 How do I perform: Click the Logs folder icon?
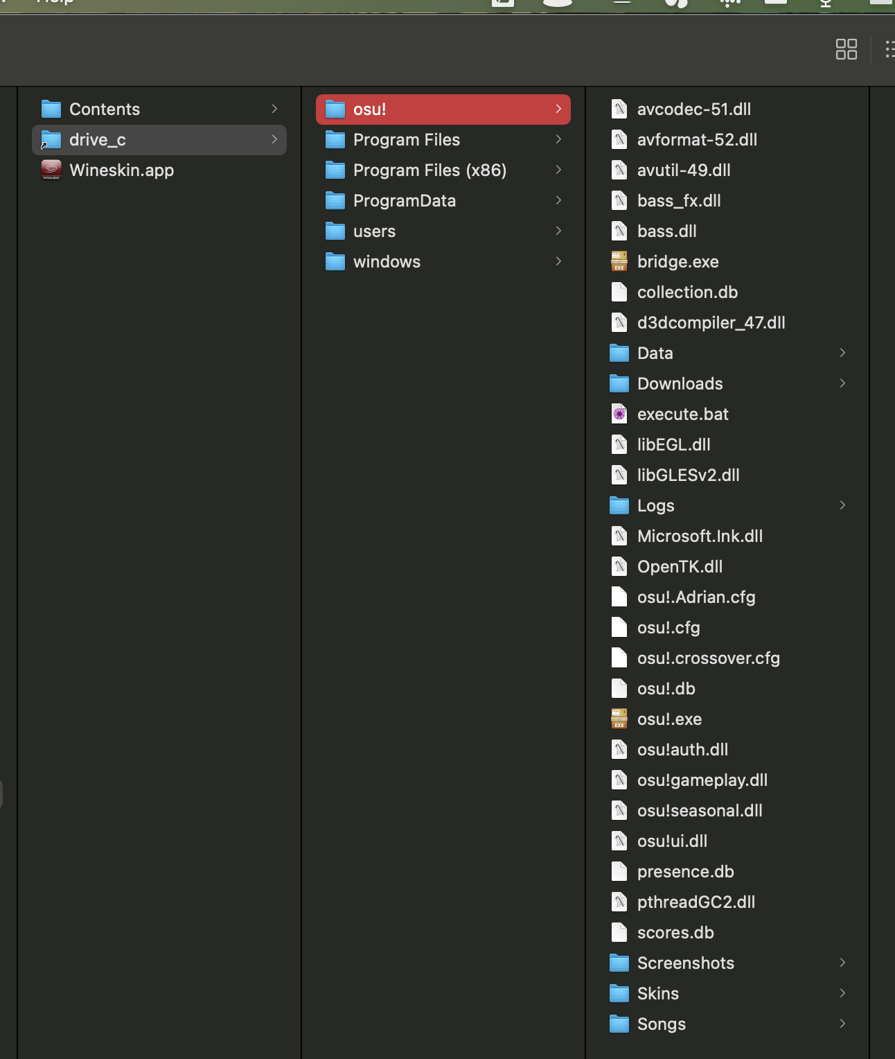coord(619,505)
